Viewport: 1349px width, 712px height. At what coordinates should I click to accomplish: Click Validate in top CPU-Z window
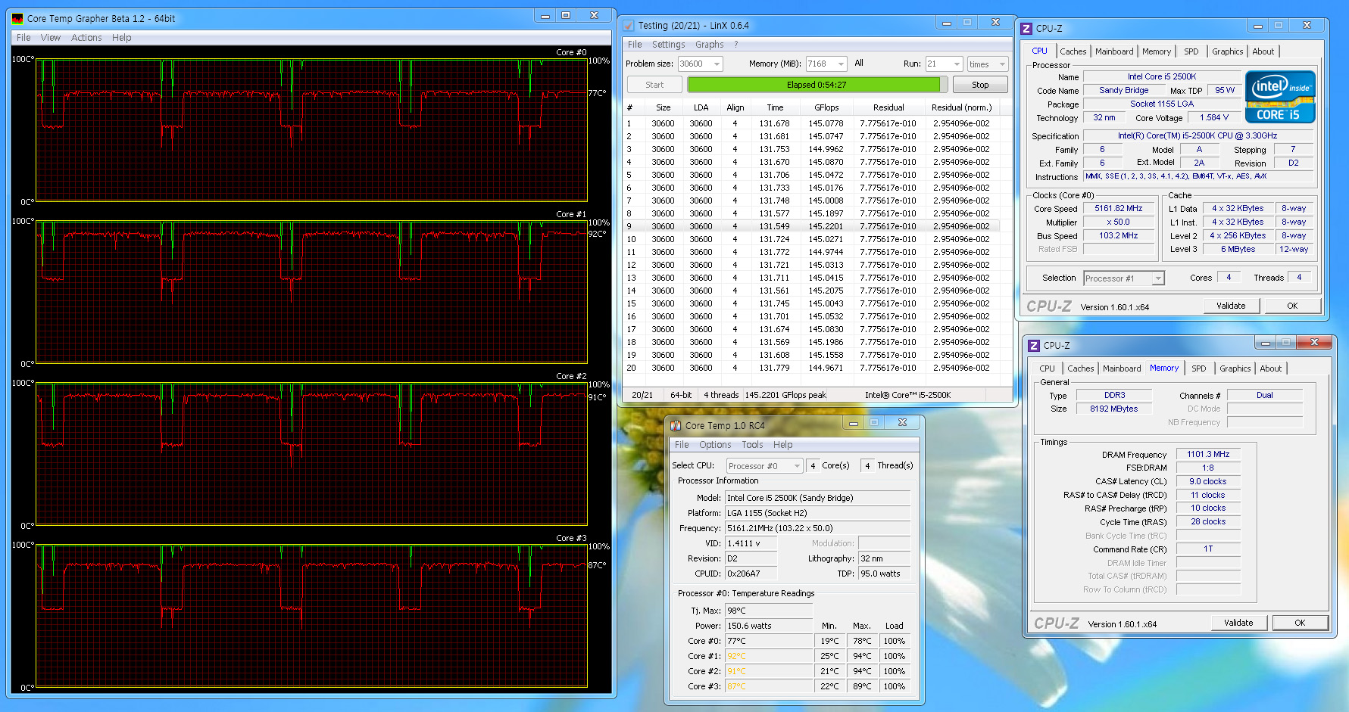tap(1231, 306)
